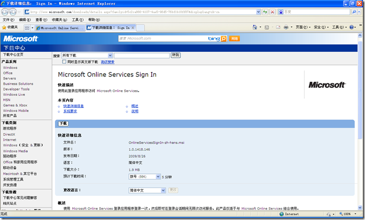This screenshot has height=220, width=365.
Task: Open the 编辑(E) menu
Action: [25, 20]
